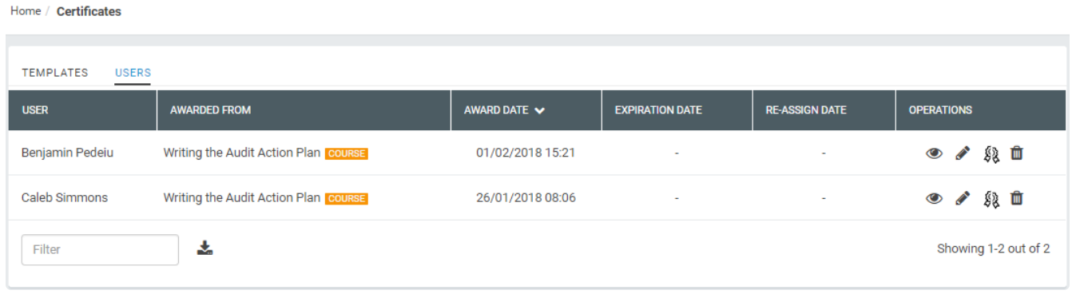Go to Home breadcrumb link
The width and height of the screenshot is (1076, 302).
(x=26, y=11)
